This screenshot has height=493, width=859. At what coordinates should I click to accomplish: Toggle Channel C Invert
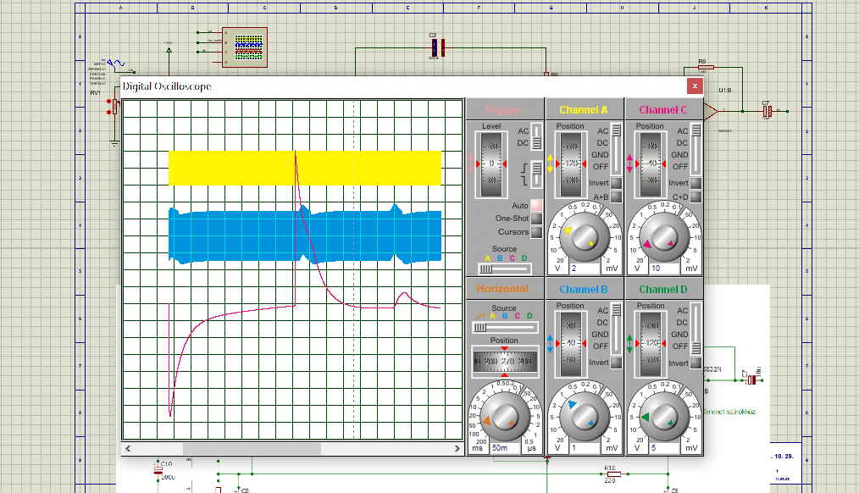tap(696, 183)
